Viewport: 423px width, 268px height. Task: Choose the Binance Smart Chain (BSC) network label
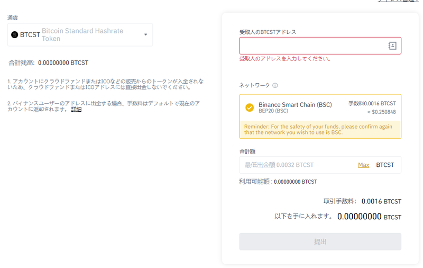point(295,104)
